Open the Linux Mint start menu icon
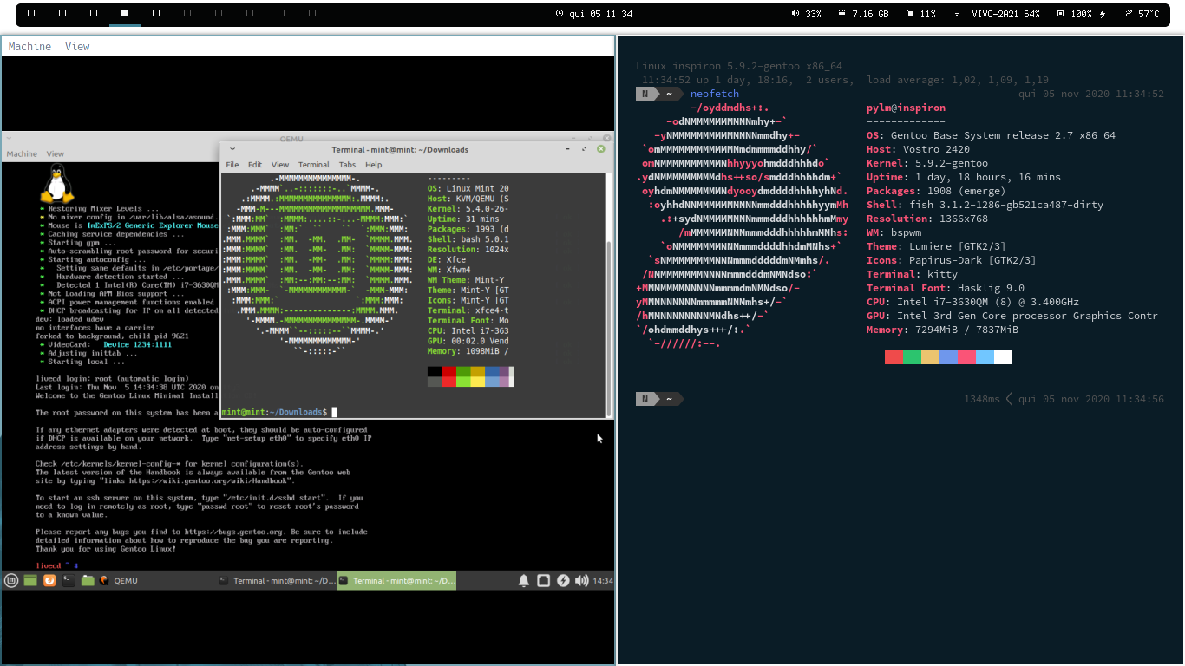This screenshot has height=666, width=1185. point(11,581)
